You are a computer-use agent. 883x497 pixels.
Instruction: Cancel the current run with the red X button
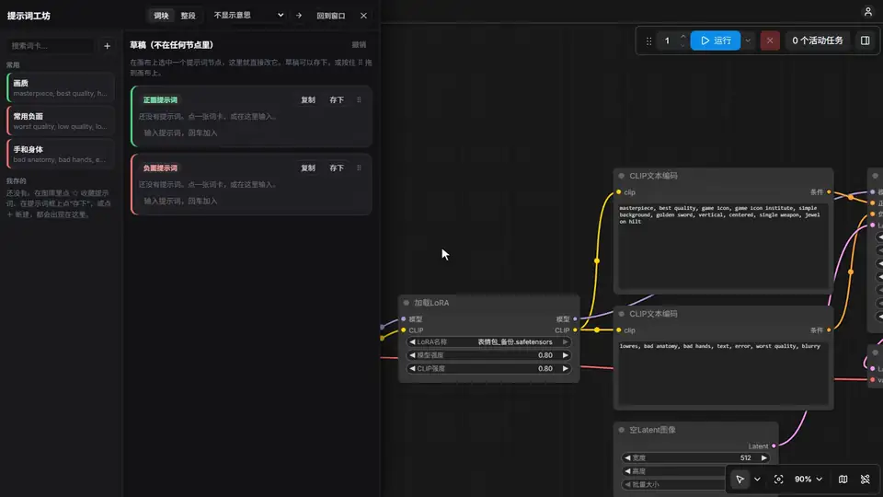click(770, 40)
